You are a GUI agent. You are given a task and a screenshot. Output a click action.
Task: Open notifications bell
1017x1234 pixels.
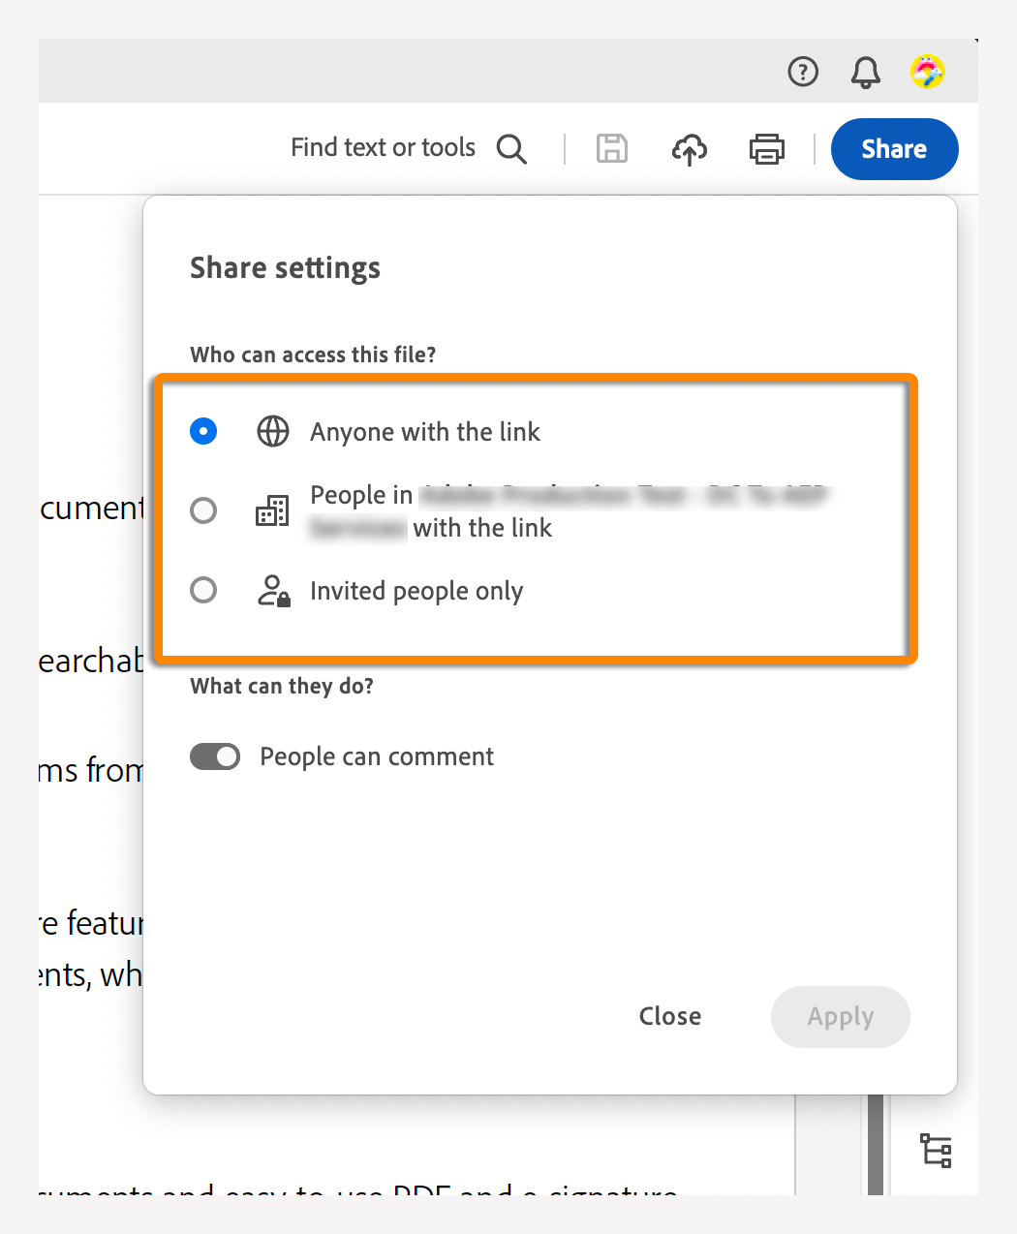click(865, 72)
